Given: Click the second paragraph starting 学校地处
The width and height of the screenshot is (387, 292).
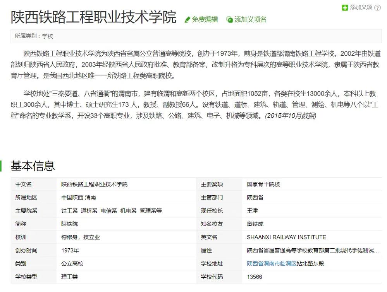Looking at the screenshot, I should (194, 105).
